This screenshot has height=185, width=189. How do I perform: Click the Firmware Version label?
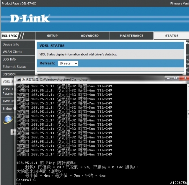tap(180, 4)
